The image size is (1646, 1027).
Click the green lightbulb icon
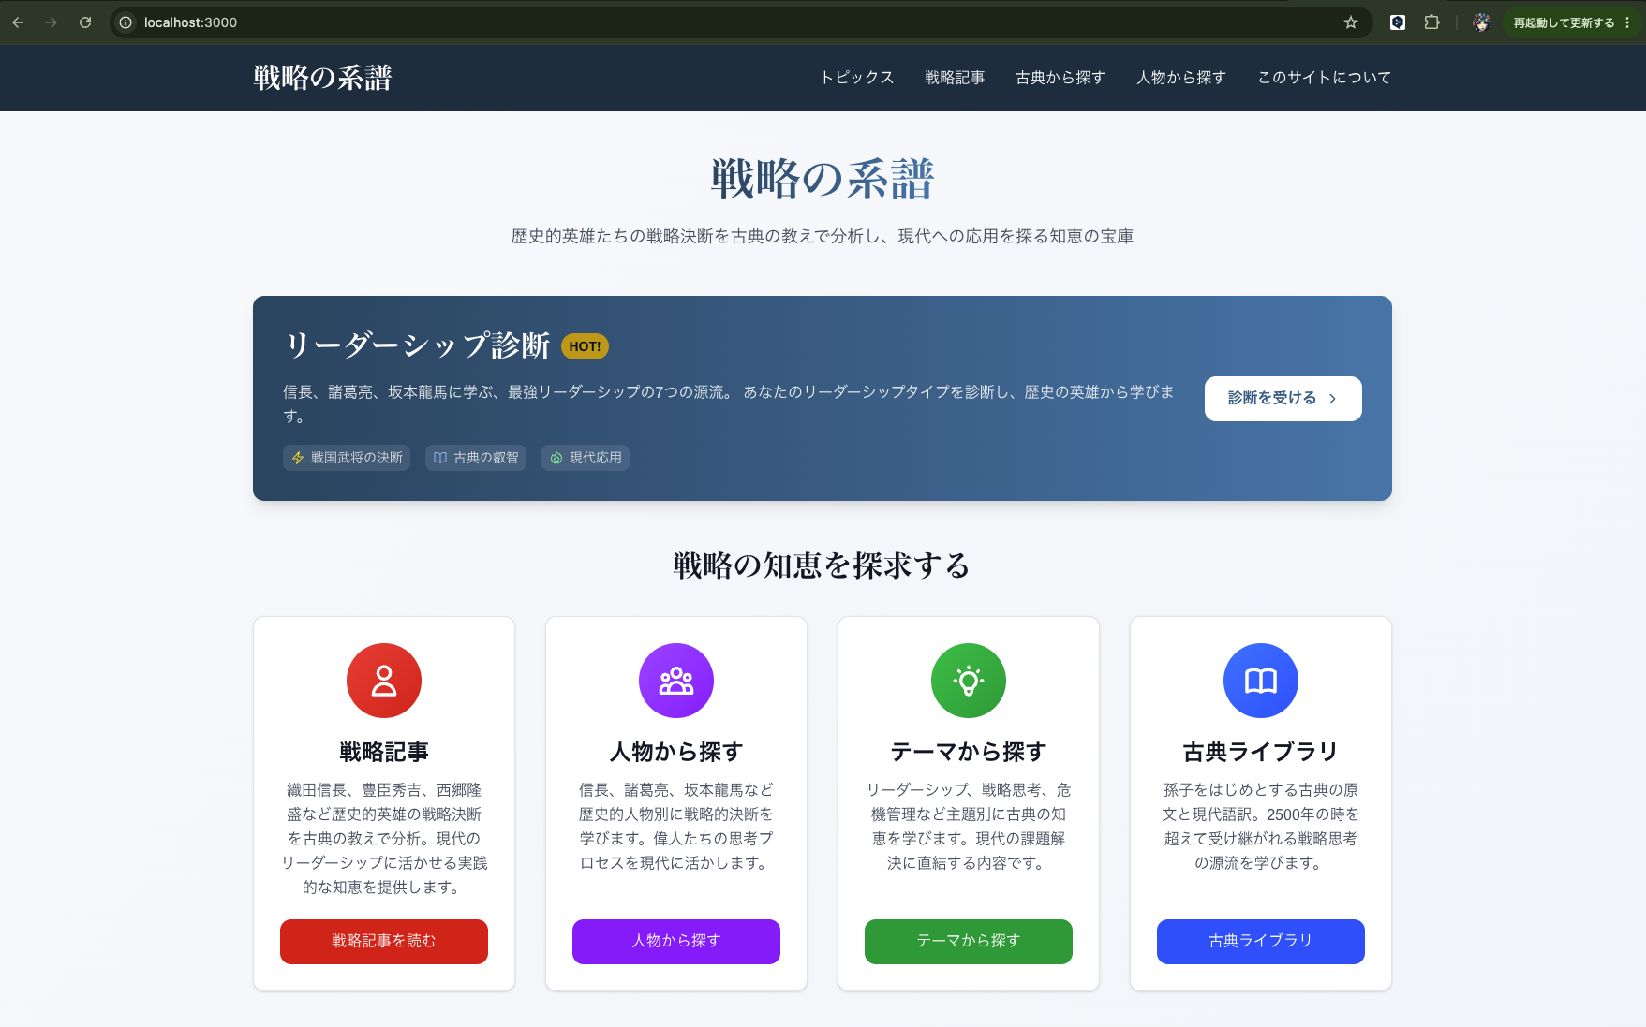coord(969,681)
